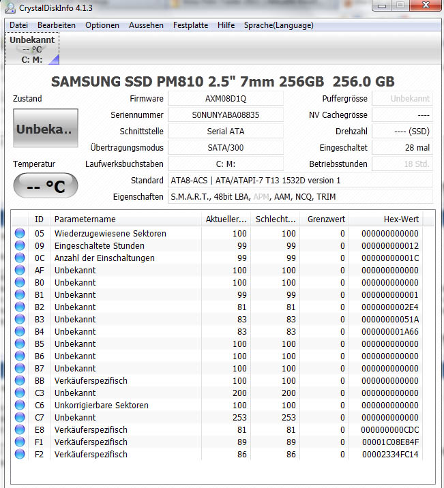Click status orb for 09 Eingeschaltete Stunden
This screenshot has width=444, height=488.
(x=20, y=245)
